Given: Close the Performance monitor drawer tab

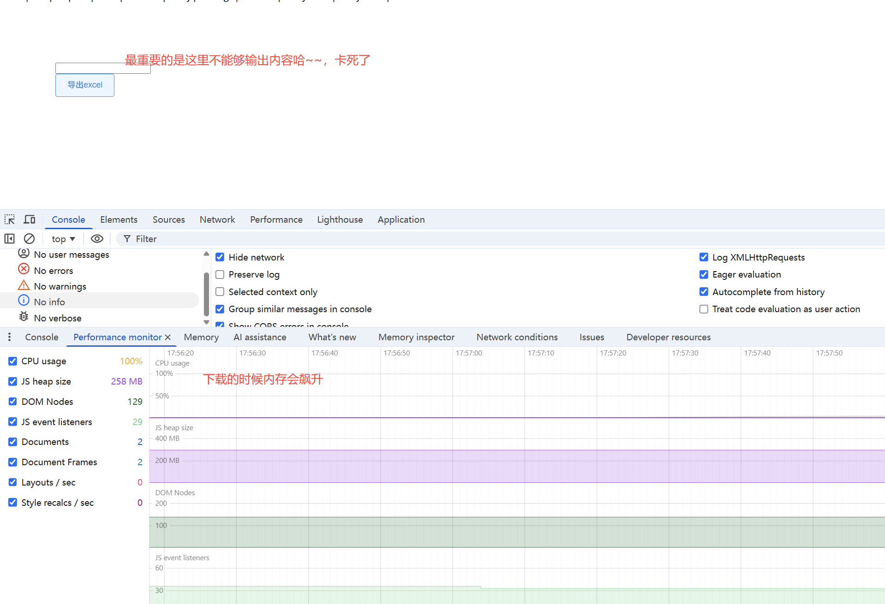Looking at the screenshot, I should (168, 338).
